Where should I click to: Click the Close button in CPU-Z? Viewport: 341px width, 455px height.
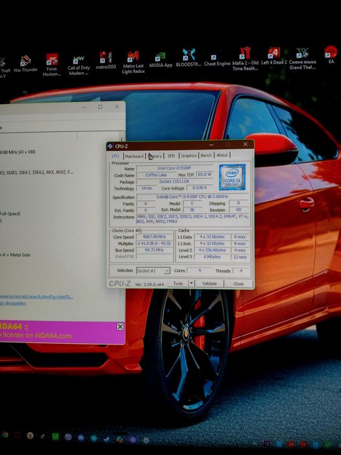click(x=238, y=284)
